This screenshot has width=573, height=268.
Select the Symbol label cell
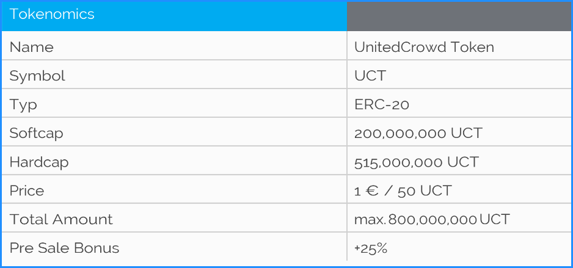tap(37, 76)
